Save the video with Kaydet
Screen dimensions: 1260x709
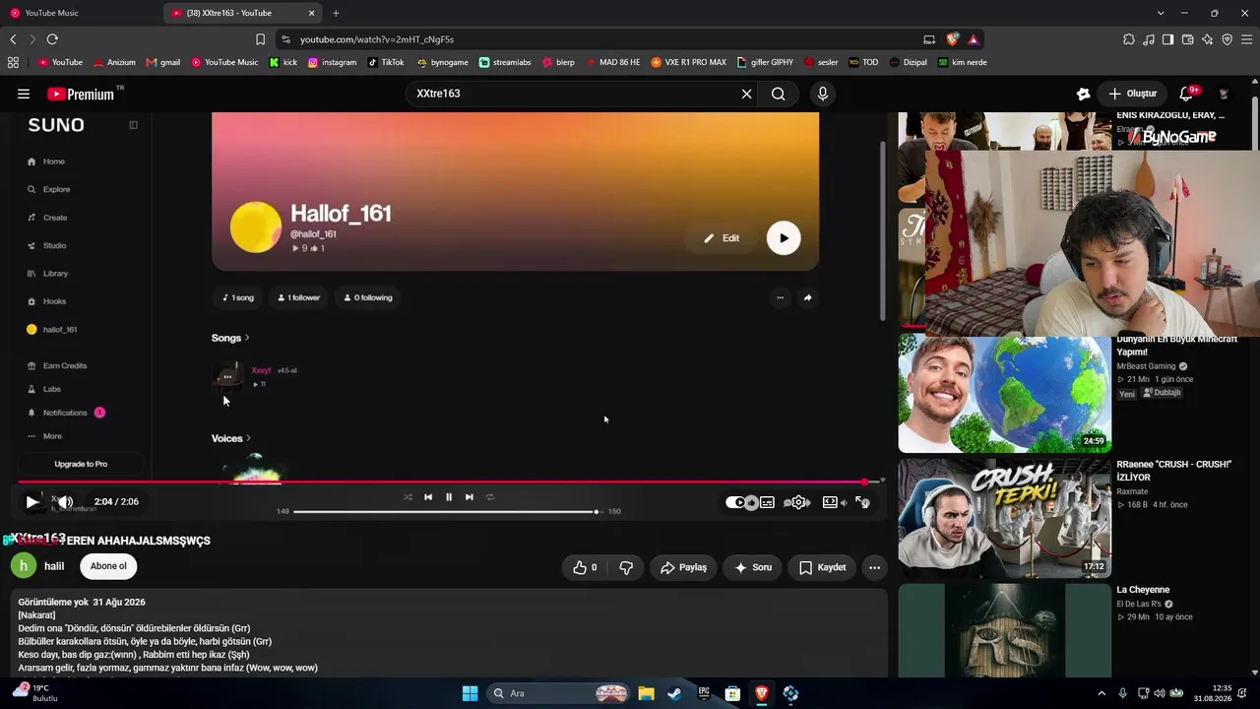(823, 567)
